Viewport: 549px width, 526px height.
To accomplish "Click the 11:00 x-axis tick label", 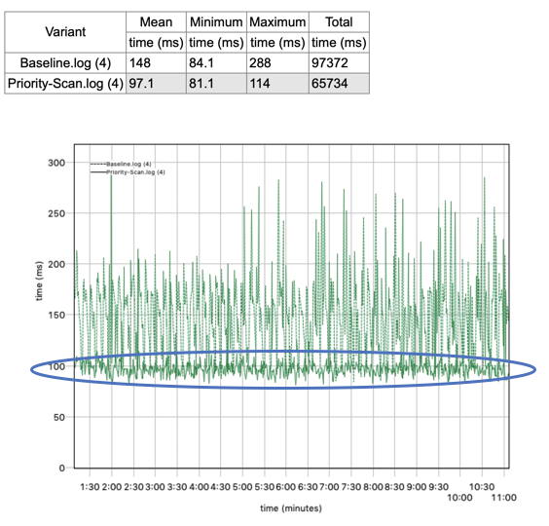I will click(504, 498).
